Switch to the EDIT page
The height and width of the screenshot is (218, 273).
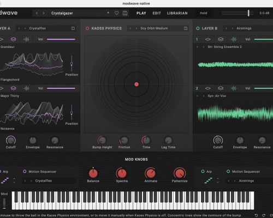click(x=157, y=13)
